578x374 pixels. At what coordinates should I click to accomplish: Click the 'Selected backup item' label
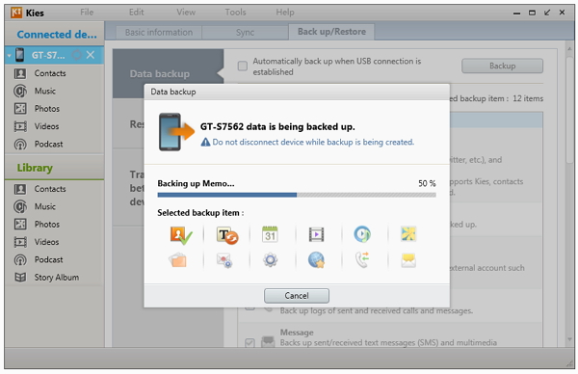pos(200,213)
